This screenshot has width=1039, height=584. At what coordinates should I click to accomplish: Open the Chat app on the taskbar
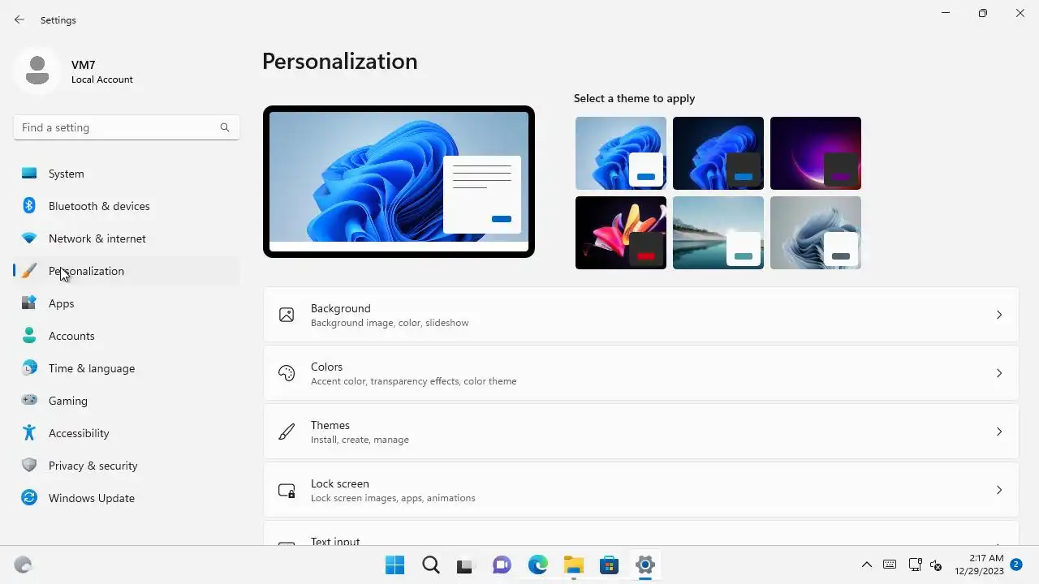point(502,565)
